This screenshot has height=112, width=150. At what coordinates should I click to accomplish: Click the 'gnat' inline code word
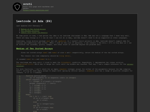pos(48,41)
